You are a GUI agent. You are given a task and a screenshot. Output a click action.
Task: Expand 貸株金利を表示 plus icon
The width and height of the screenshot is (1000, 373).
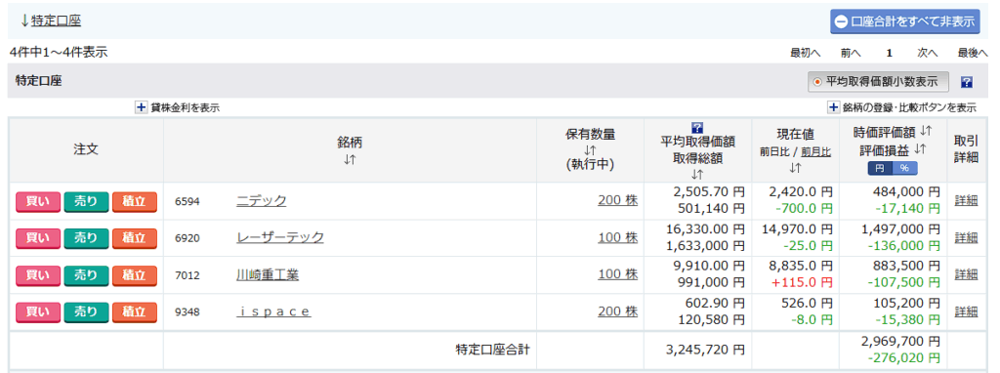[141, 107]
